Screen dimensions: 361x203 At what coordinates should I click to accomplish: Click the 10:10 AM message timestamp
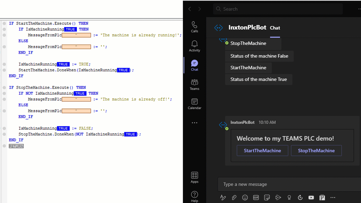(x=267, y=122)
